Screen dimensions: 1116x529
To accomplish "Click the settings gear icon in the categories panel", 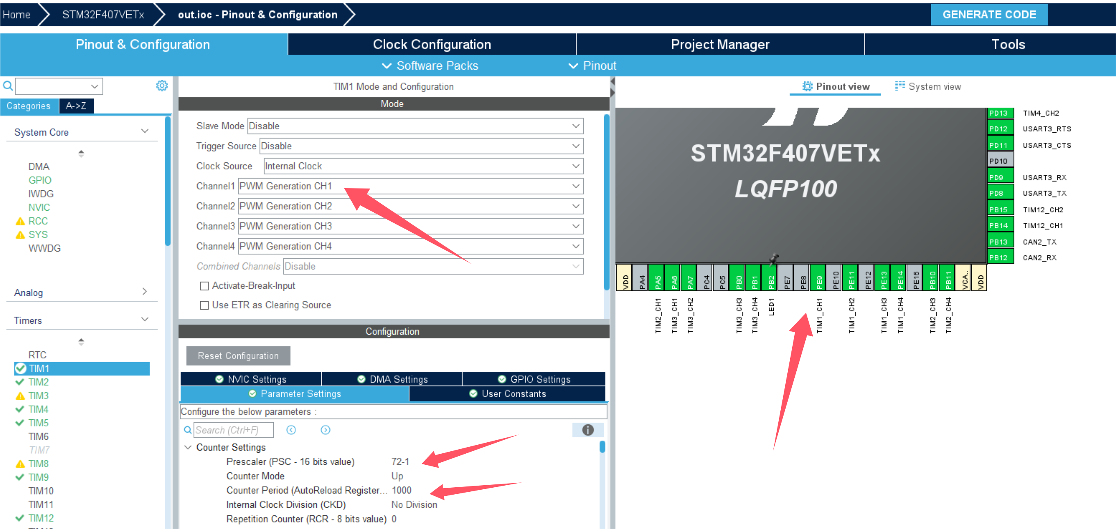I will (161, 86).
